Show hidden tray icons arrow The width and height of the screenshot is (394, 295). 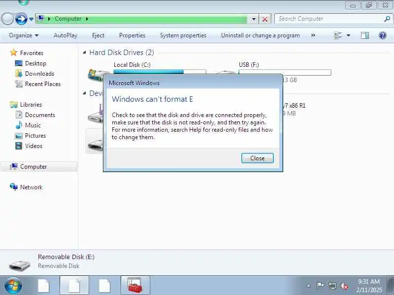click(x=309, y=286)
